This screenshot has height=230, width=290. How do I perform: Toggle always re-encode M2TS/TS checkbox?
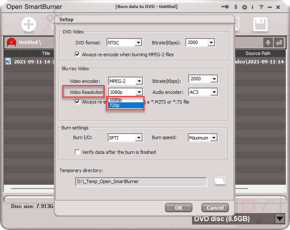(77, 101)
